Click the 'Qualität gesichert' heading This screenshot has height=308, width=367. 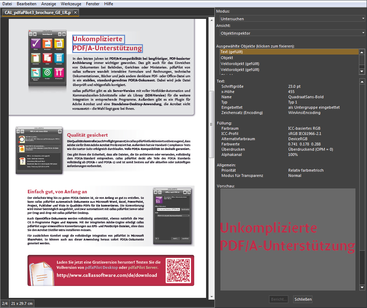click(87, 135)
